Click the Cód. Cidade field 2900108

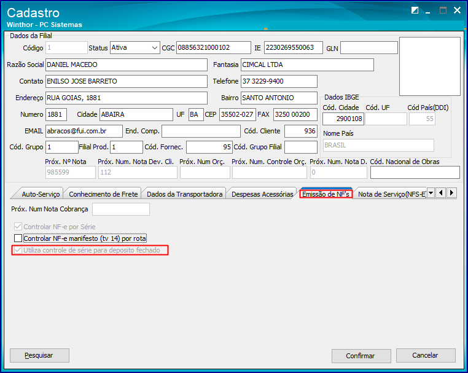click(343, 119)
